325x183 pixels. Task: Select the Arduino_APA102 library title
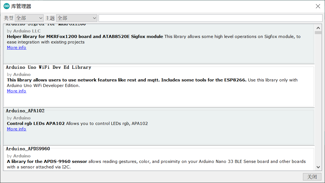click(25, 111)
